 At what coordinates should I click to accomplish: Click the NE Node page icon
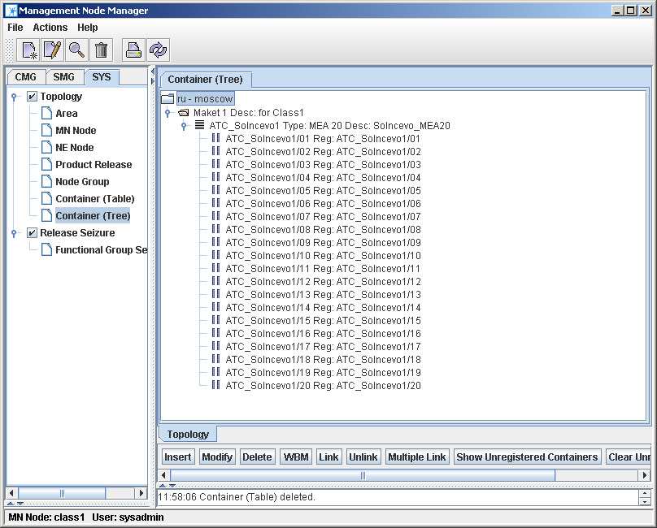point(46,147)
